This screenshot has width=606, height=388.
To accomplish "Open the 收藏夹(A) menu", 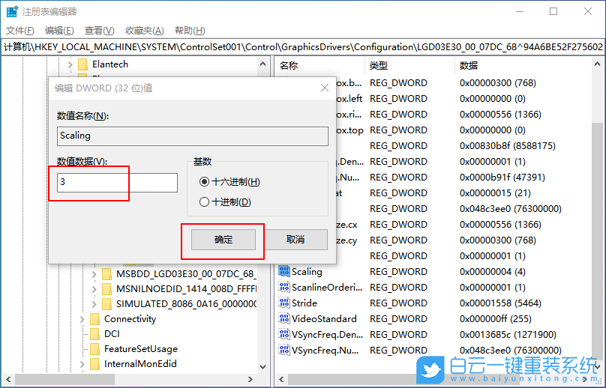I will click(145, 31).
